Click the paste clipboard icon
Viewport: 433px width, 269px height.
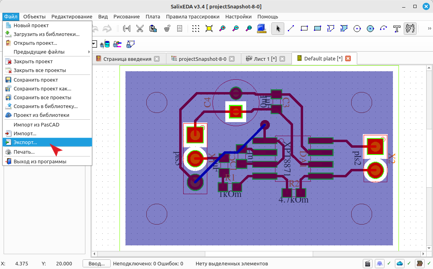pyautogui.click(x=153, y=28)
